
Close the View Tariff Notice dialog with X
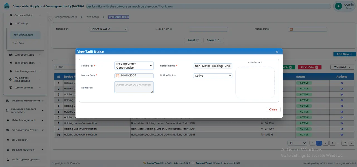[277, 52]
